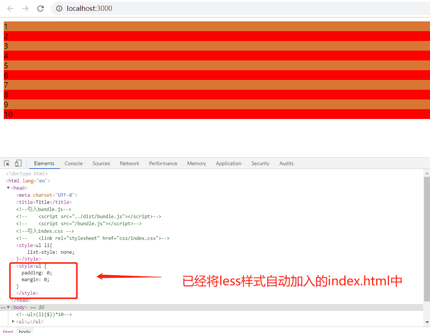Open the Performance tab
The height and width of the screenshot is (333, 430).
click(163, 163)
